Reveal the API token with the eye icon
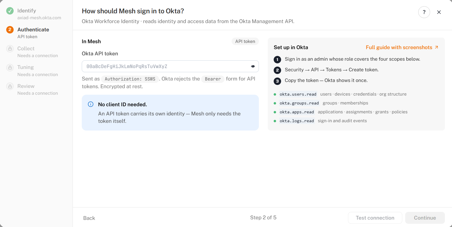This screenshot has height=227, width=452. tap(253, 66)
